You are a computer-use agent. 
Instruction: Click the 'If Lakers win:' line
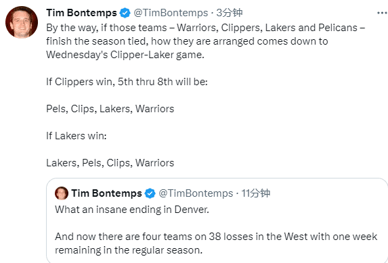[x=77, y=136]
